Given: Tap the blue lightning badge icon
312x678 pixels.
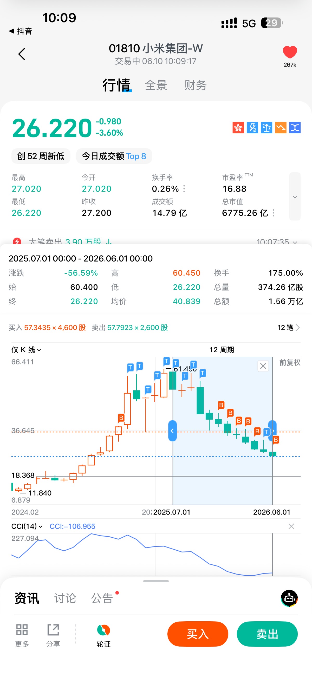Looking at the screenshot, I should [x=252, y=128].
